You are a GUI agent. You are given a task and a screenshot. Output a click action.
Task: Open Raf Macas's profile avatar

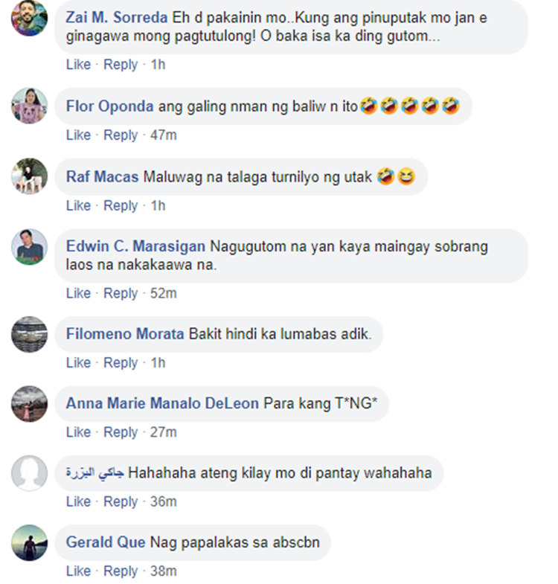click(30, 176)
